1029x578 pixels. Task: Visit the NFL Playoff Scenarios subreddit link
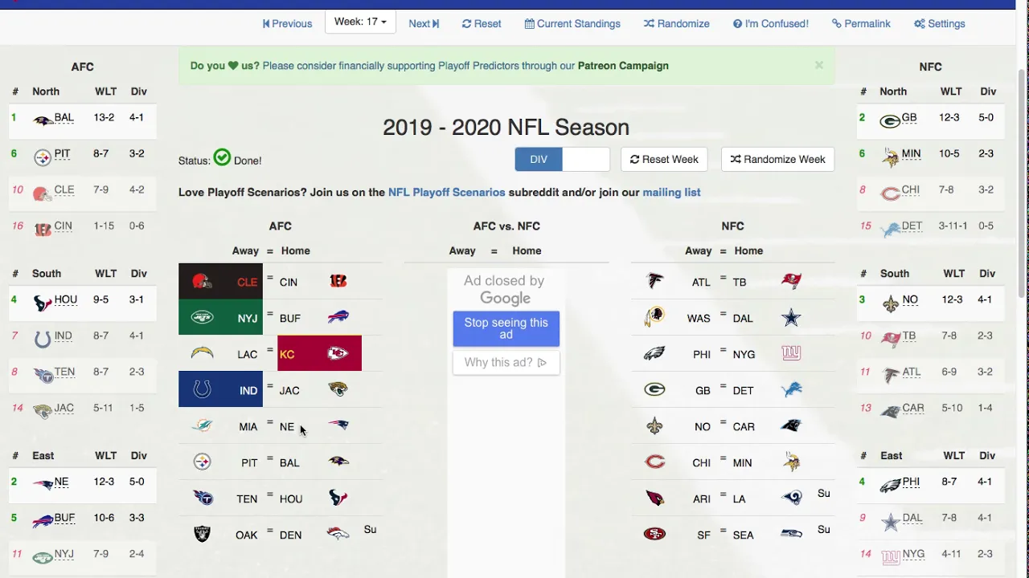coord(447,192)
